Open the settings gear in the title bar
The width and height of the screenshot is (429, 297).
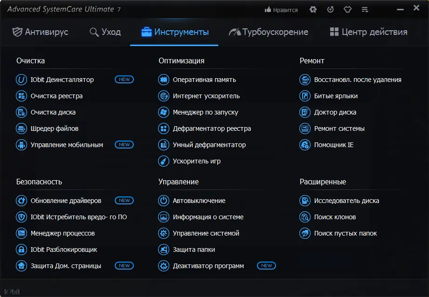313,9
